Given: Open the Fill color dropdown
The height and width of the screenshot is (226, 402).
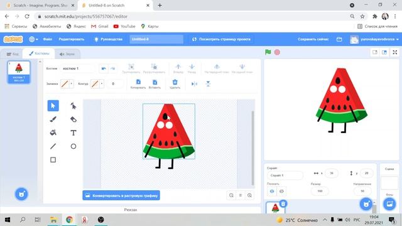Looking at the screenshot, I should click(71, 83).
